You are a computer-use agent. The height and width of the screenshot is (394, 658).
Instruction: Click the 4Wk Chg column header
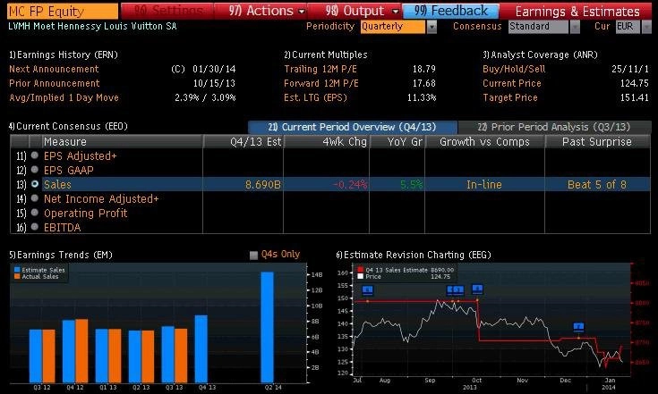327,141
